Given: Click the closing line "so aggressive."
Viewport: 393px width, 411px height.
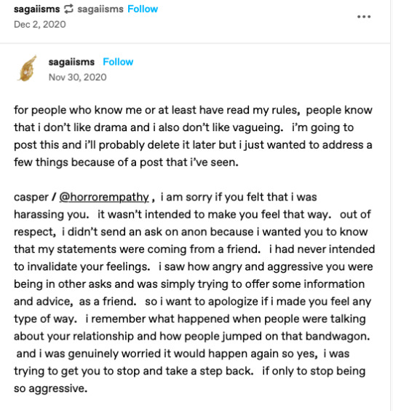Looking at the screenshot, I should click(50, 388).
